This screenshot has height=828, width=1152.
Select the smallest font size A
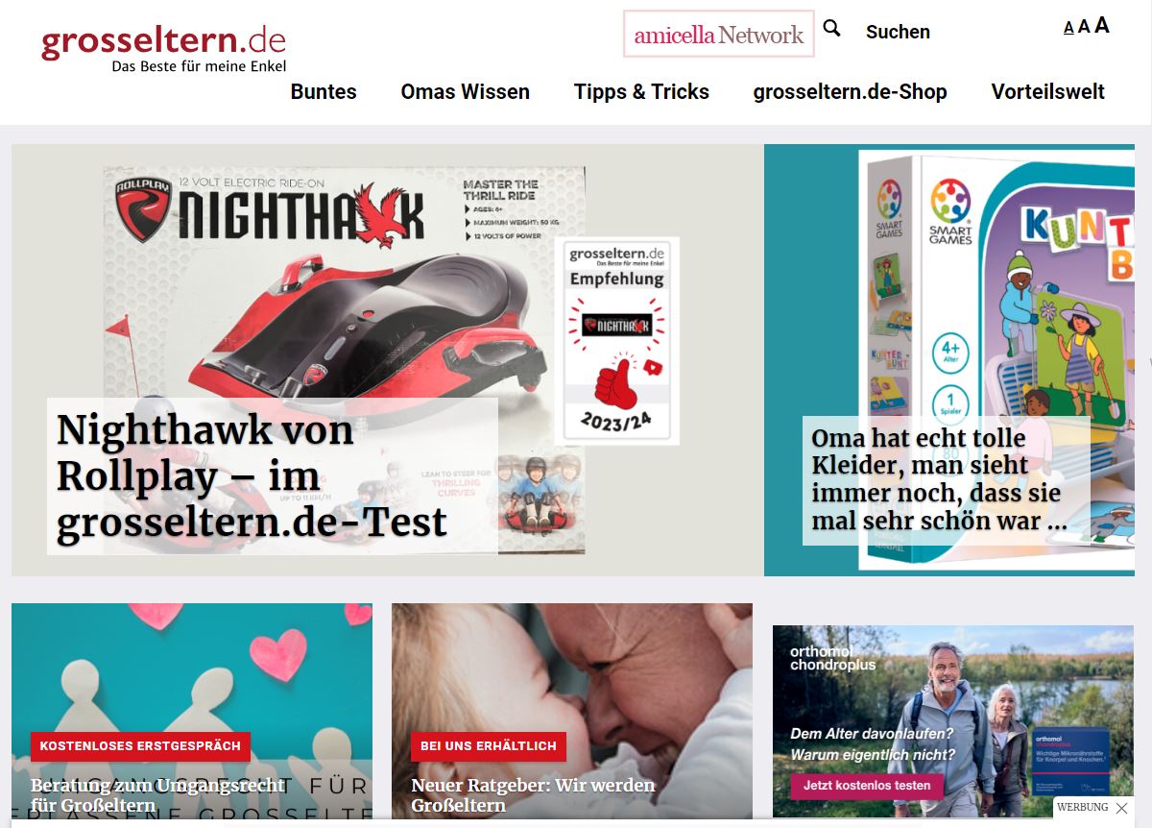pyautogui.click(x=1068, y=28)
